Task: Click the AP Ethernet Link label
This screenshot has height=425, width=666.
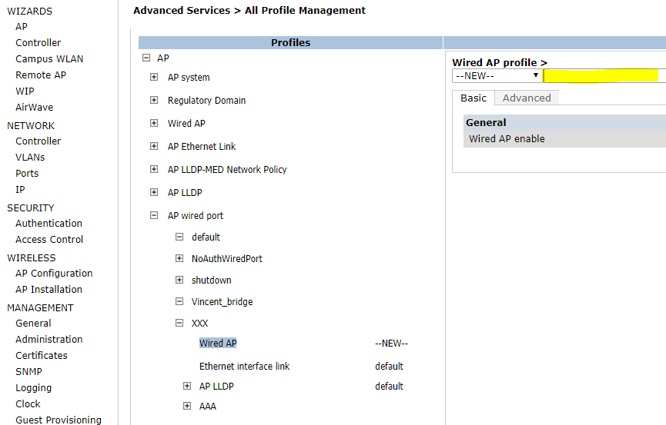Action: pos(202,146)
